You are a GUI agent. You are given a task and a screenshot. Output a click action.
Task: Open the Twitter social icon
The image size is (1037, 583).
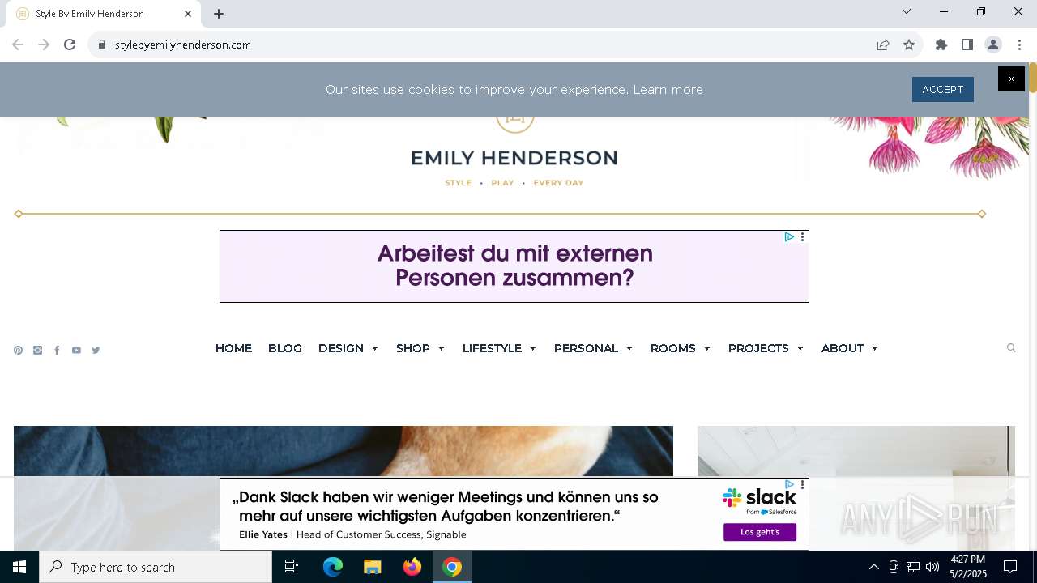pyautogui.click(x=96, y=351)
